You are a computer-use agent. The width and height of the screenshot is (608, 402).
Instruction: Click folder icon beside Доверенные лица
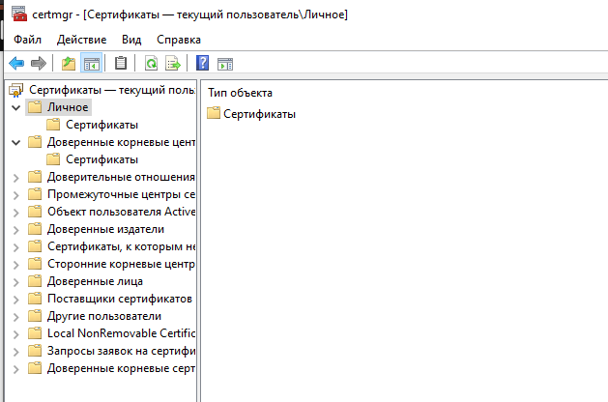coord(35,281)
